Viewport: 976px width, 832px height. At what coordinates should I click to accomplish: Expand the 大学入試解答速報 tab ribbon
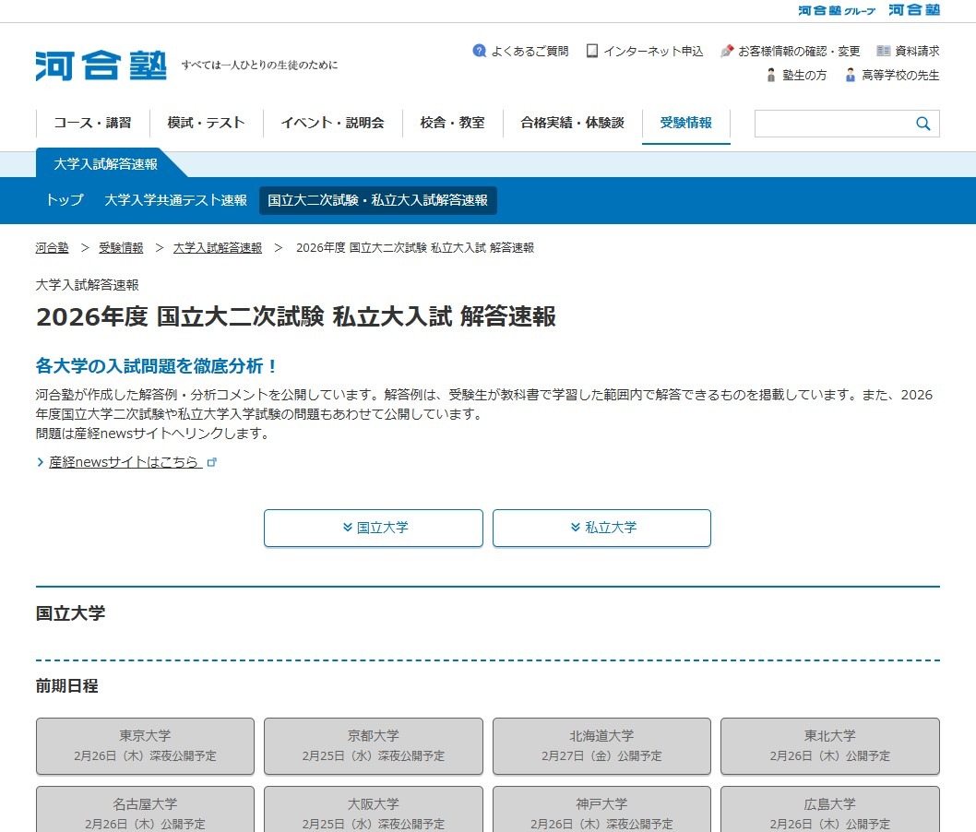(x=104, y=164)
